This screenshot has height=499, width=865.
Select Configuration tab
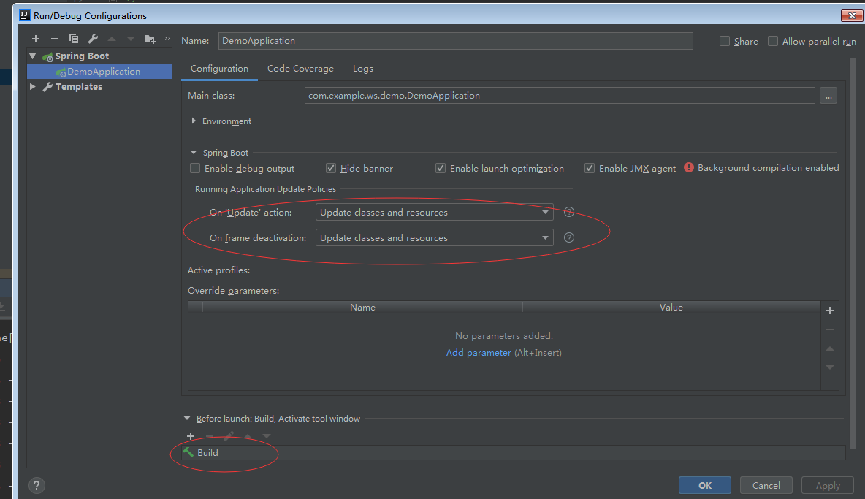(x=220, y=69)
